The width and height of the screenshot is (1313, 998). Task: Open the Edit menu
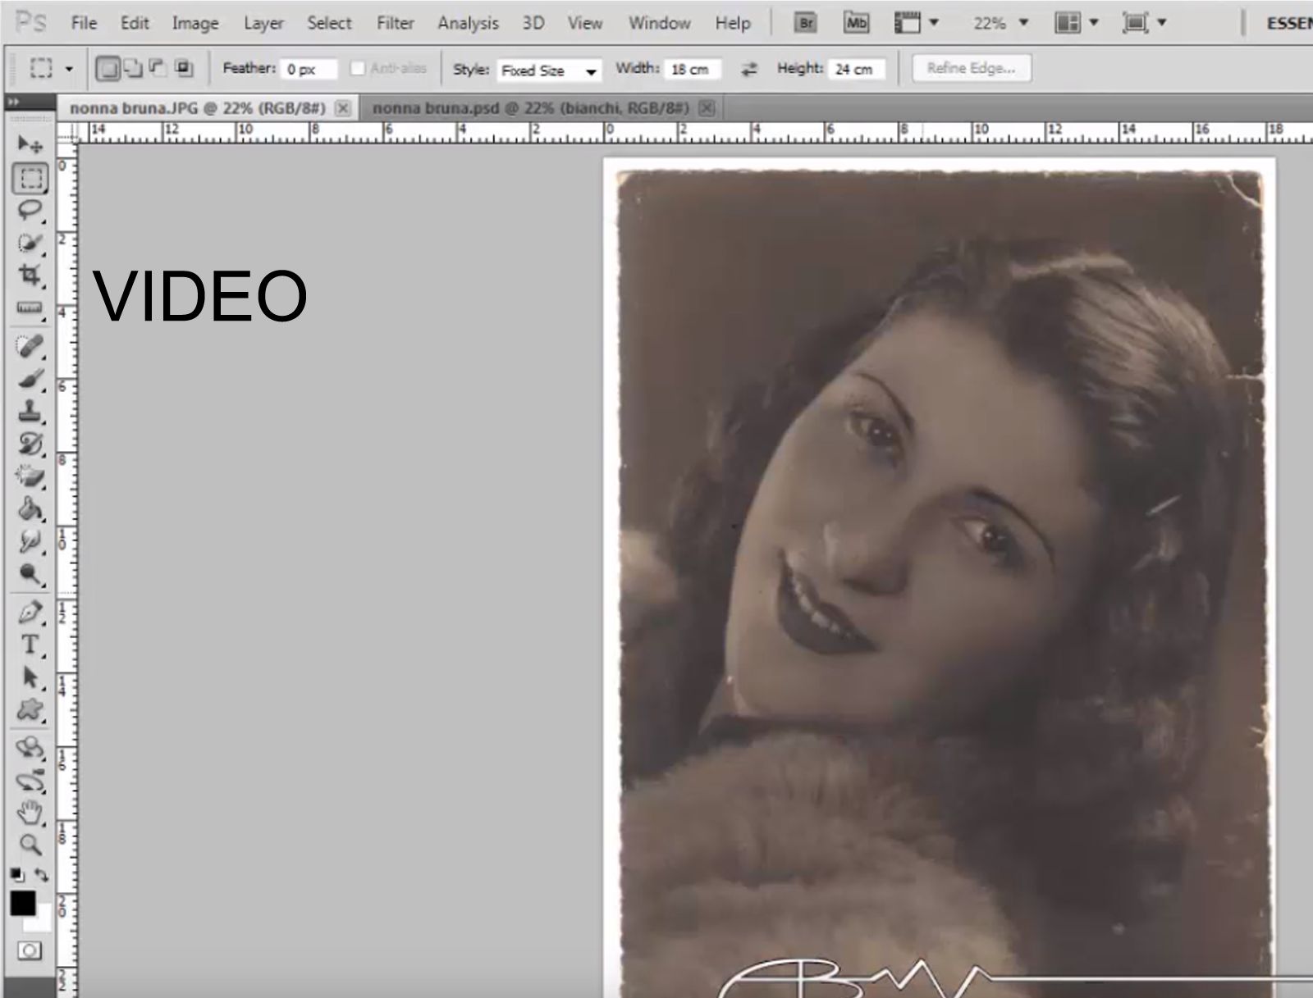tap(135, 23)
